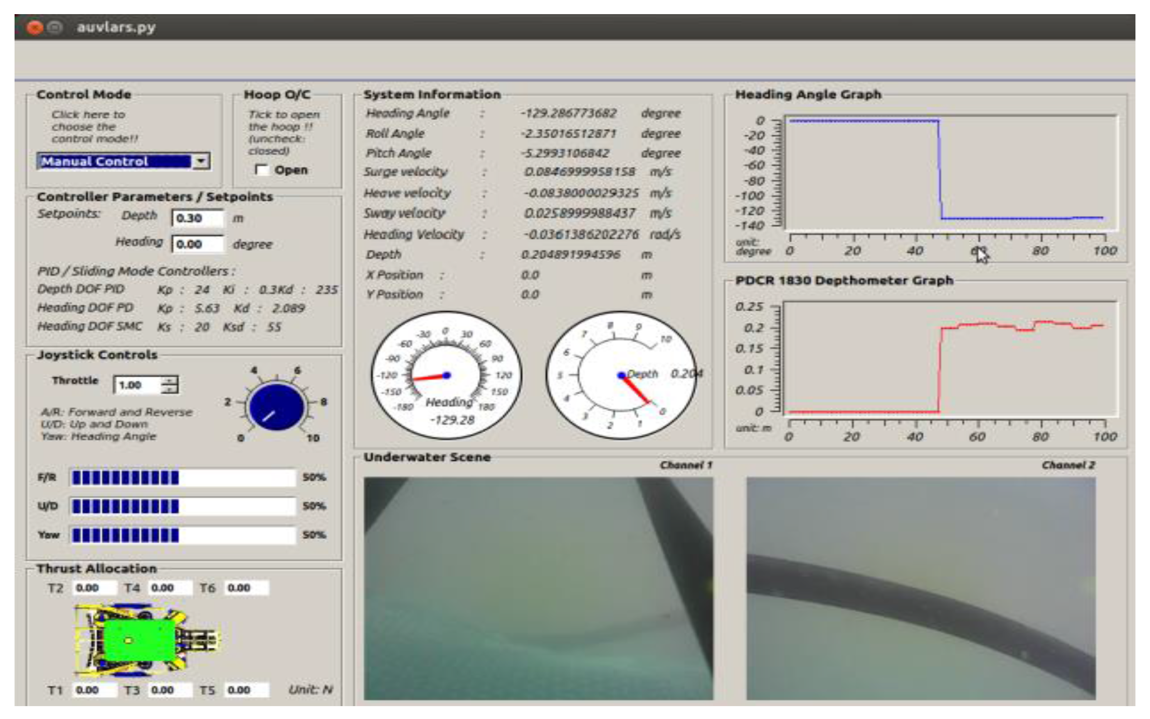This screenshot has width=1150, height=719.
Task: Click the Depth gauge dial
Action: pyautogui.click(x=621, y=375)
